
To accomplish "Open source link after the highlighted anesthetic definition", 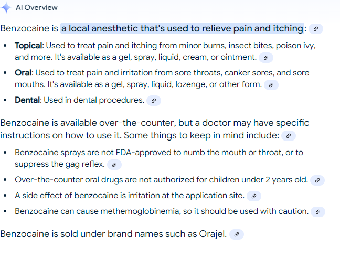I will pos(316,29).
